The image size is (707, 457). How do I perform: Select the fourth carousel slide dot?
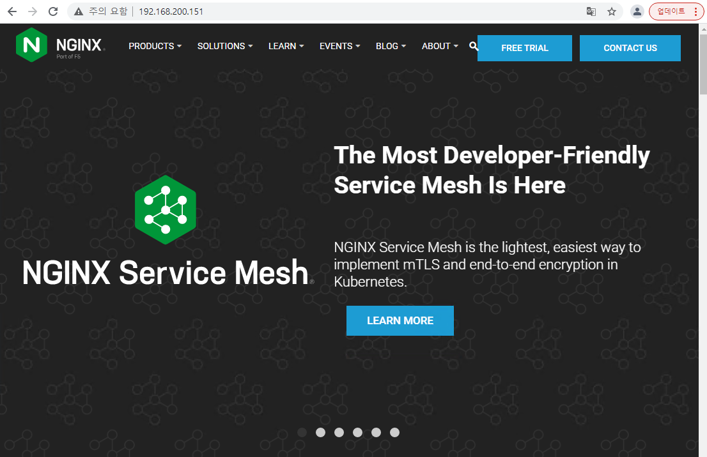pyautogui.click(x=357, y=432)
